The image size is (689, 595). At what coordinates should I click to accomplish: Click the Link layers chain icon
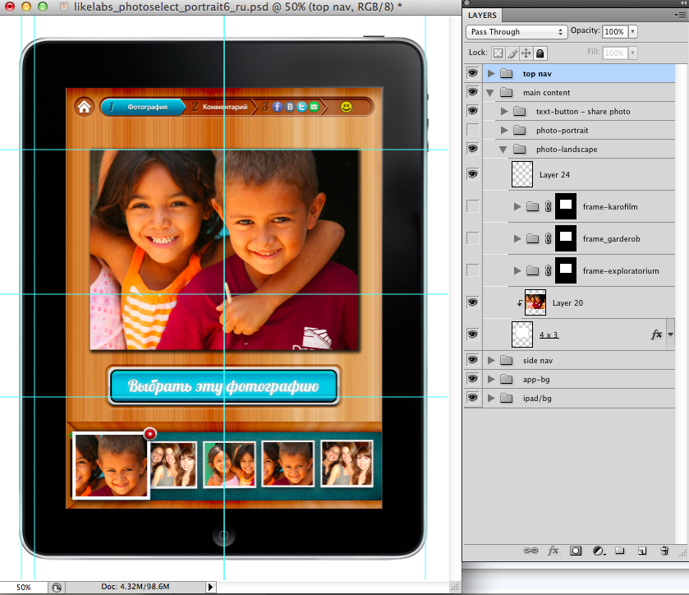coord(531,551)
